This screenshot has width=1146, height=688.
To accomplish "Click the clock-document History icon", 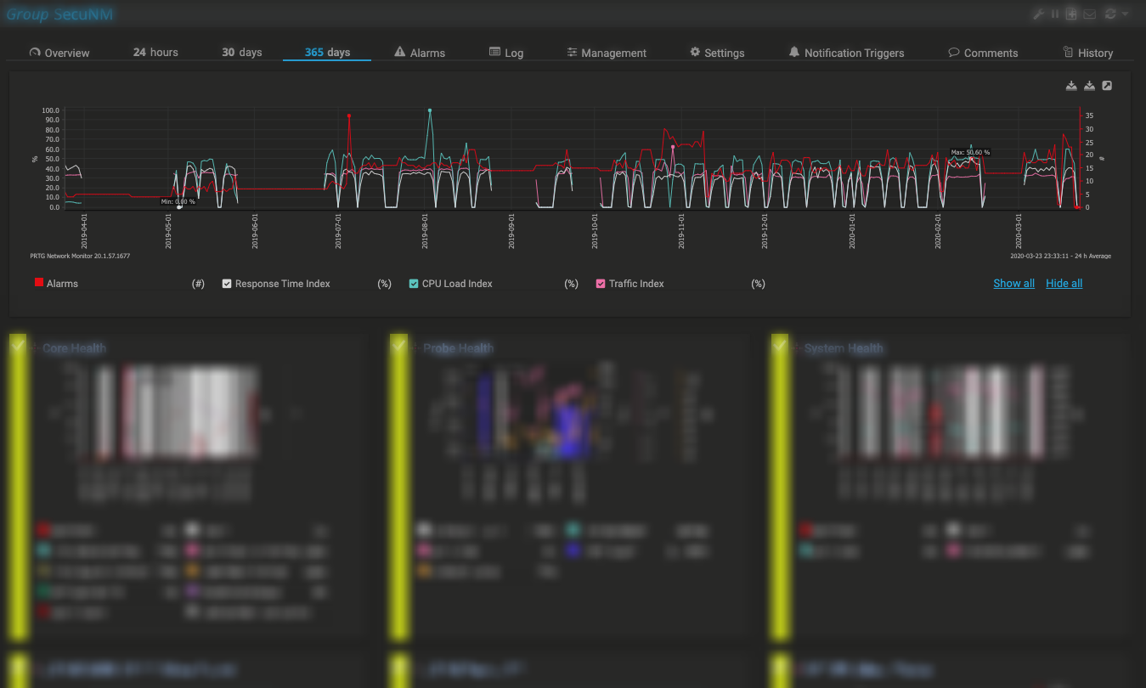I will point(1068,53).
